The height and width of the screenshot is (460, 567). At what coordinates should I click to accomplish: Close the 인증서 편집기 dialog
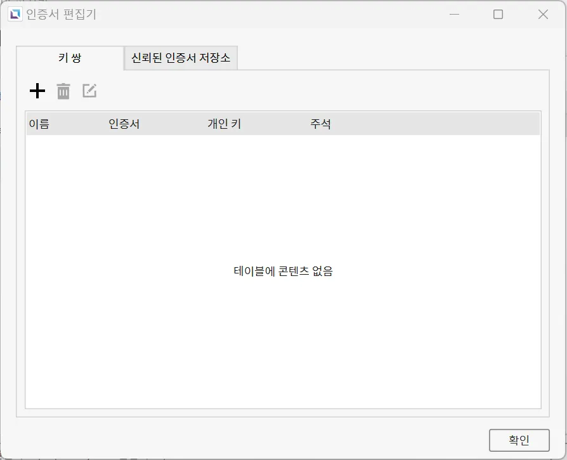click(x=543, y=14)
